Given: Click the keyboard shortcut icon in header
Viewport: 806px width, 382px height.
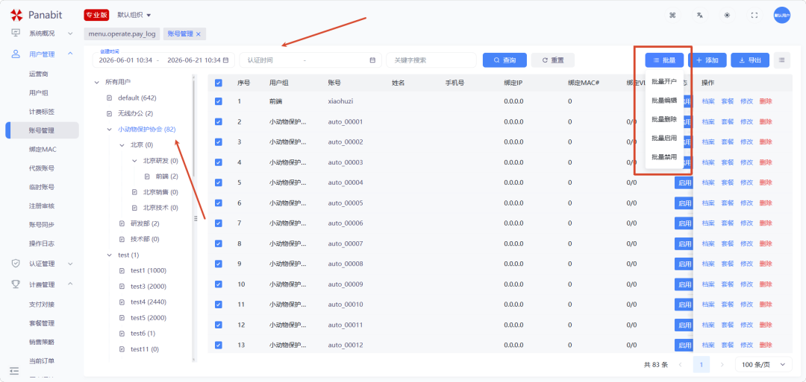Looking at the screenshot, I should tap(672, 15).
